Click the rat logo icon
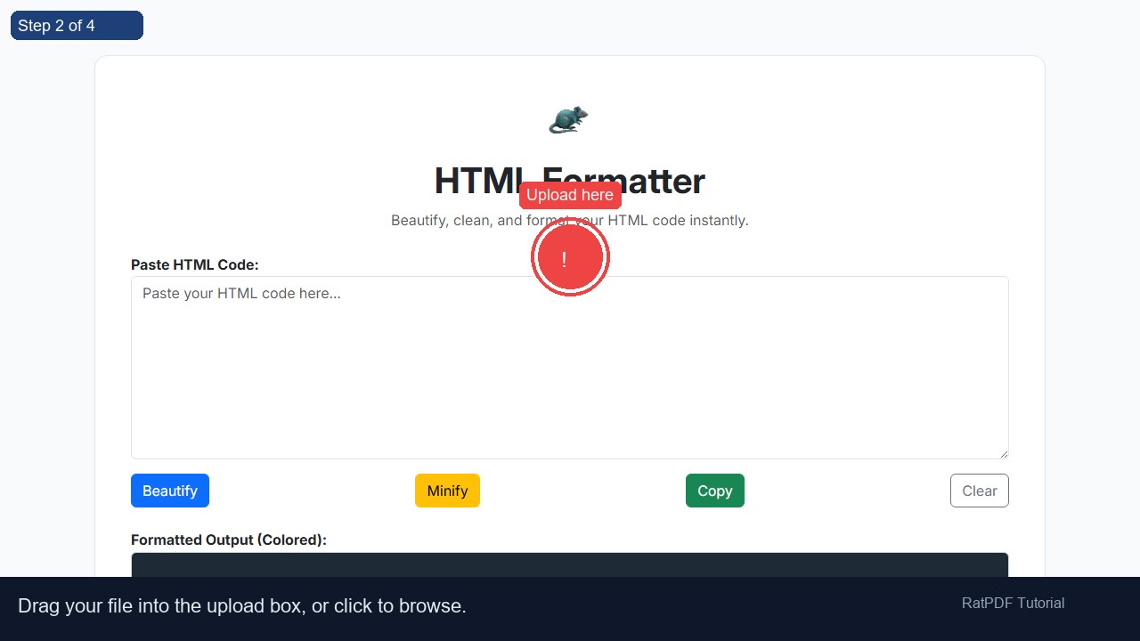1140x641 pixels. click(x=569, y=119)
